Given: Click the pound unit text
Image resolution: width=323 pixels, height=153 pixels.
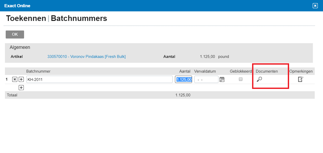Looking at the screenshot, I should [x=224, y=57].
